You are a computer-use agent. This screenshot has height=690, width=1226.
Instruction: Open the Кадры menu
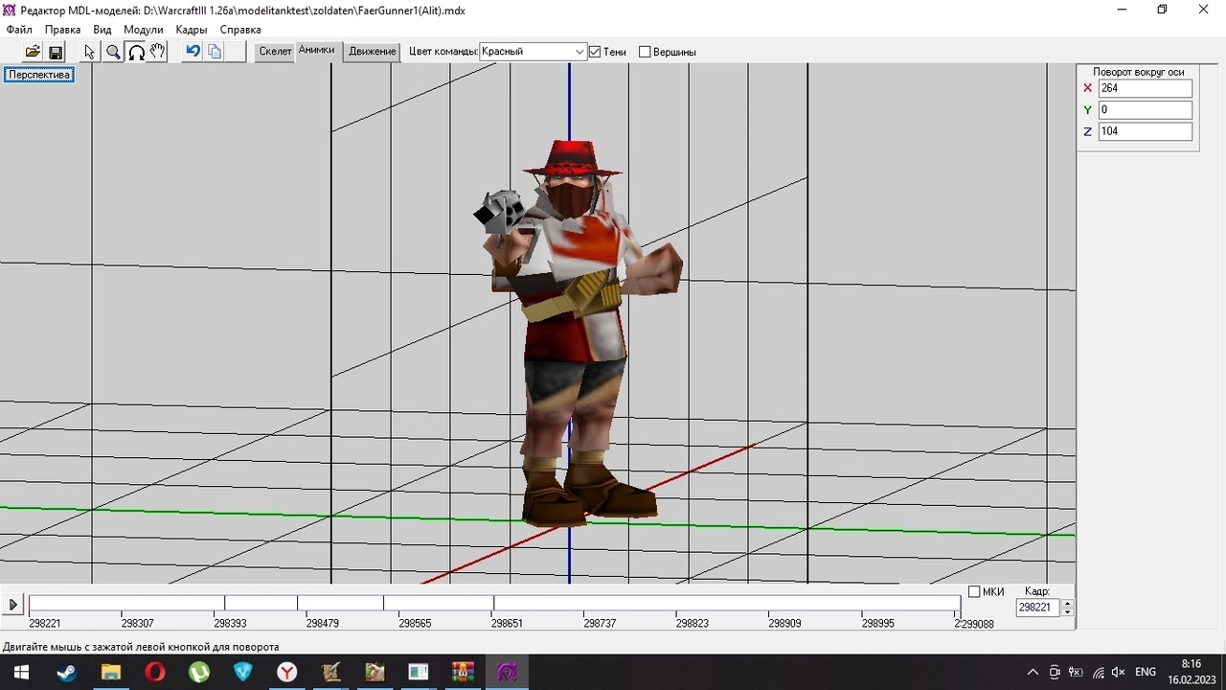(x=192, y=30)
